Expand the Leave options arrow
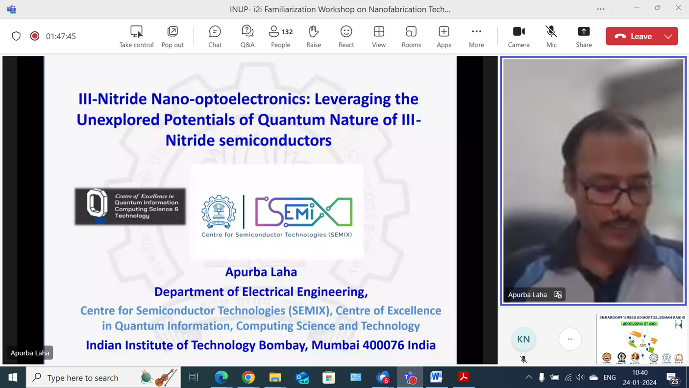Screen dimensions: 689x388 coord(668,36)
